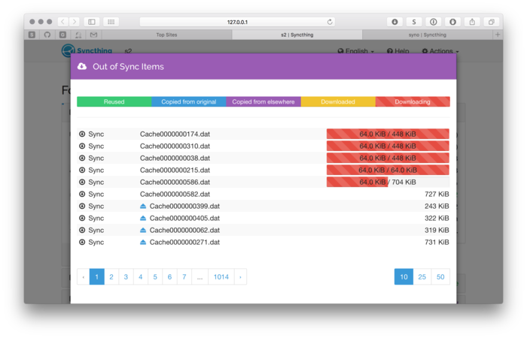
Task: Switch to the s2 | Syncthing tab
Action: 297,35
